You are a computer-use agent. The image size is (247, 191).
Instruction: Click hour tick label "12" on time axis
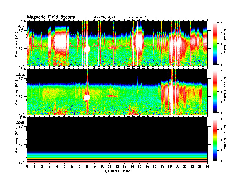pyautogui.click(x=117, y=167)
